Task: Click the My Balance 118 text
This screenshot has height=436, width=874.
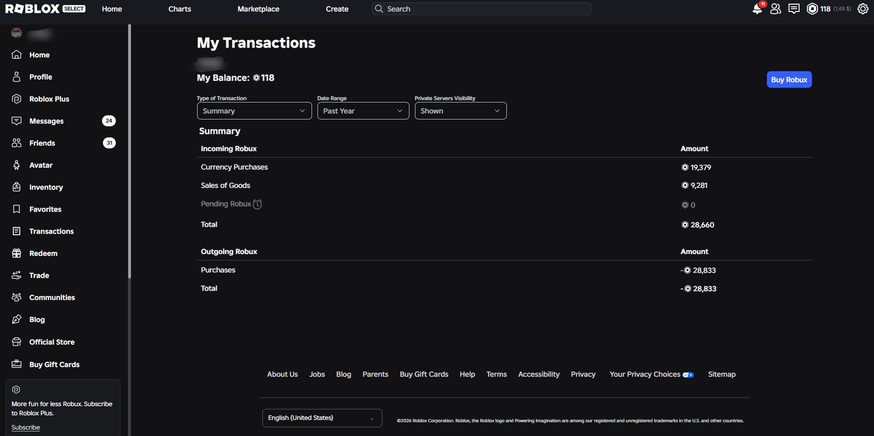Action: click(x=236, y=78)
